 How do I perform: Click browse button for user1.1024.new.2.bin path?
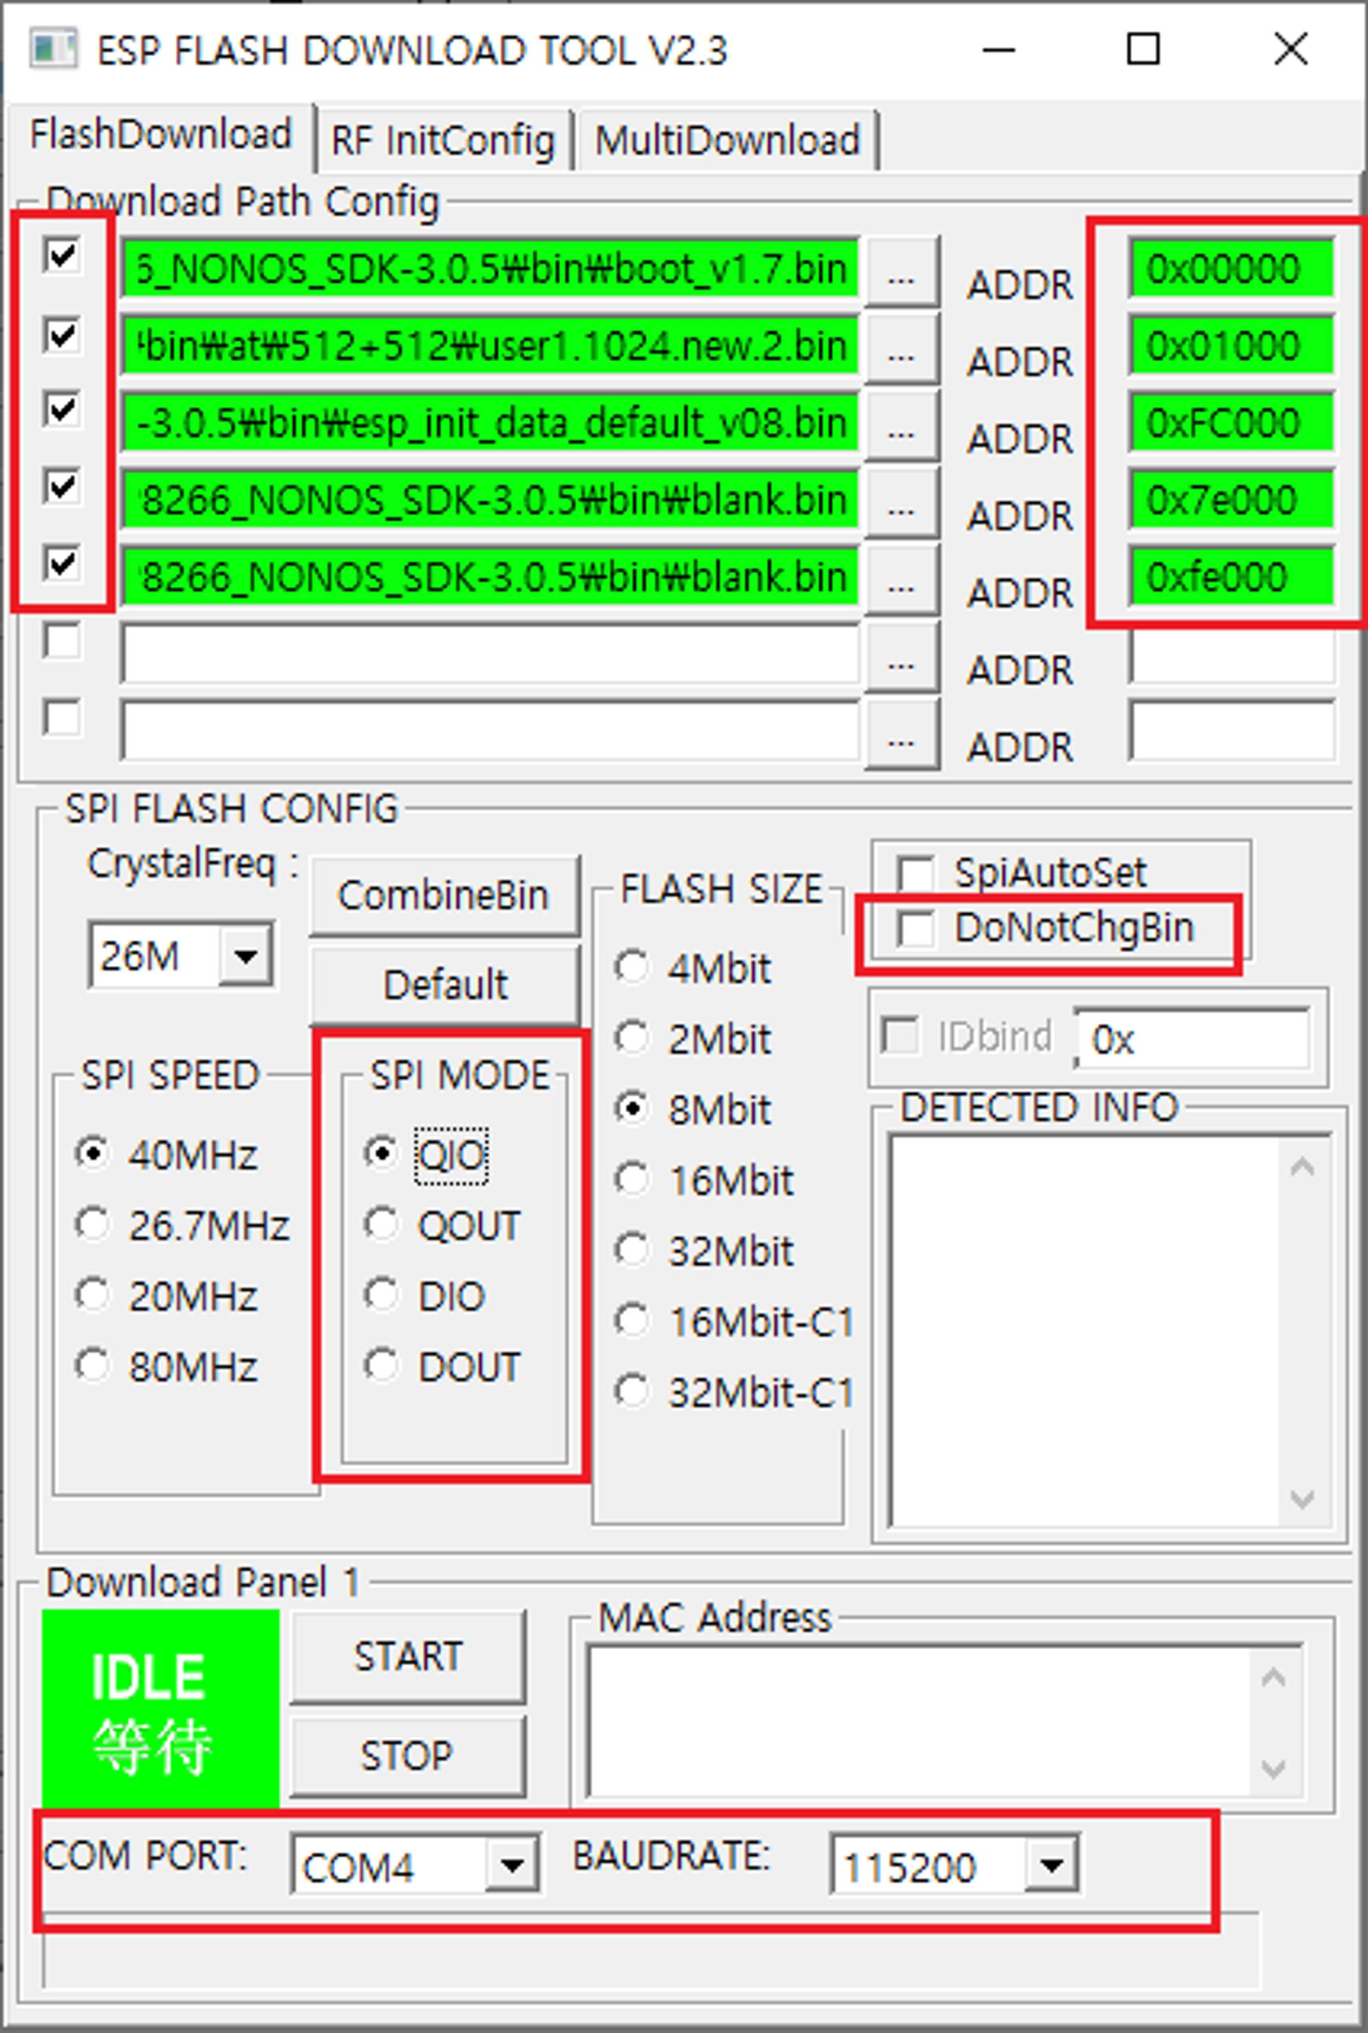click(x=900, y=347)
